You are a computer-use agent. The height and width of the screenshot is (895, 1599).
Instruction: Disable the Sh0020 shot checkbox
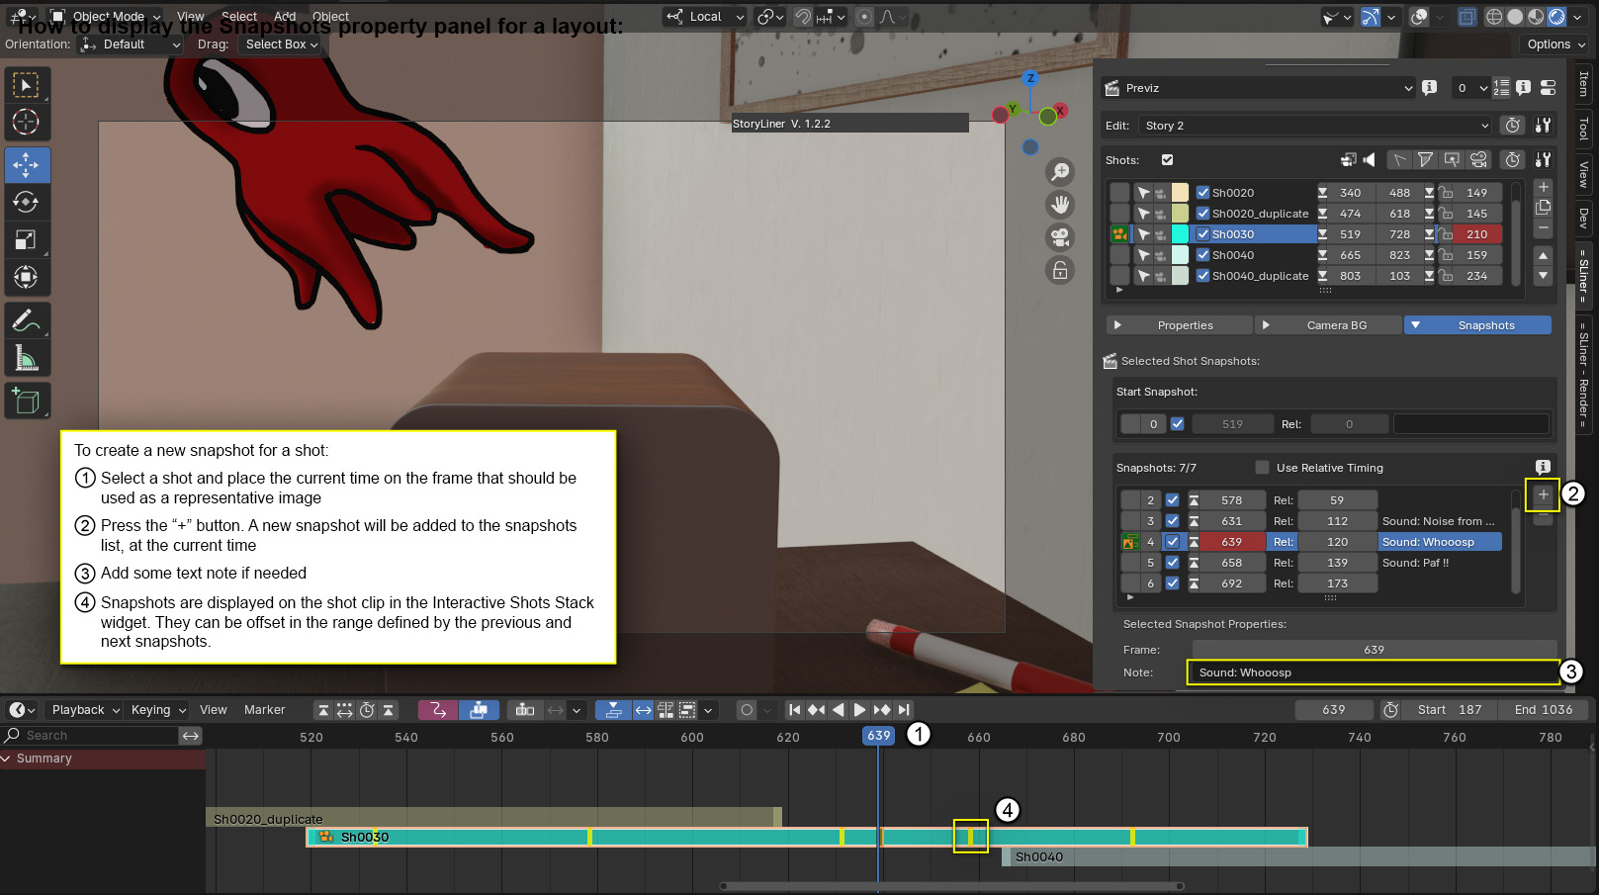tap(1202, 193)
